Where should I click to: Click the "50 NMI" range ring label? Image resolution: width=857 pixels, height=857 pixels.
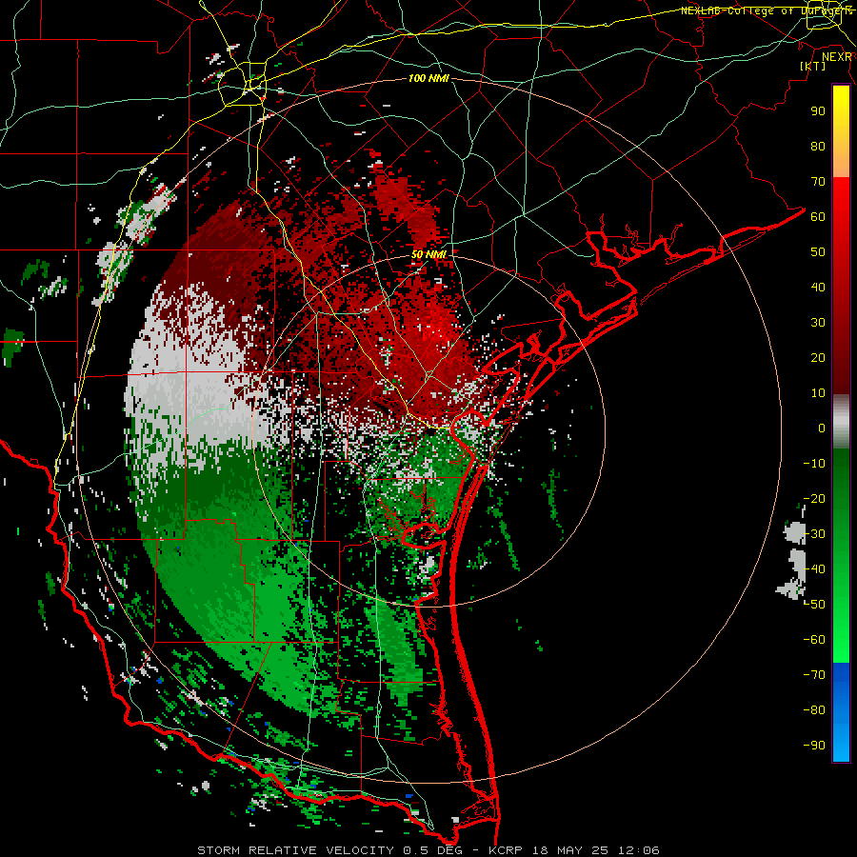(428, 254)
